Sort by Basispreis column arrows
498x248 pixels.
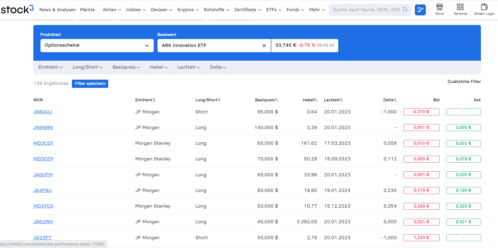(277, 100)
